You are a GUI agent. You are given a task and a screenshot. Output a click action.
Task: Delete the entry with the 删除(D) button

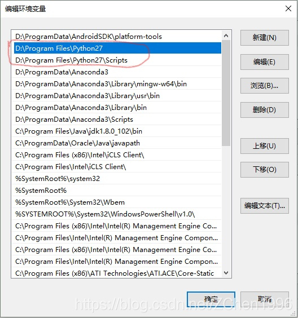click(x=265, y=110)
